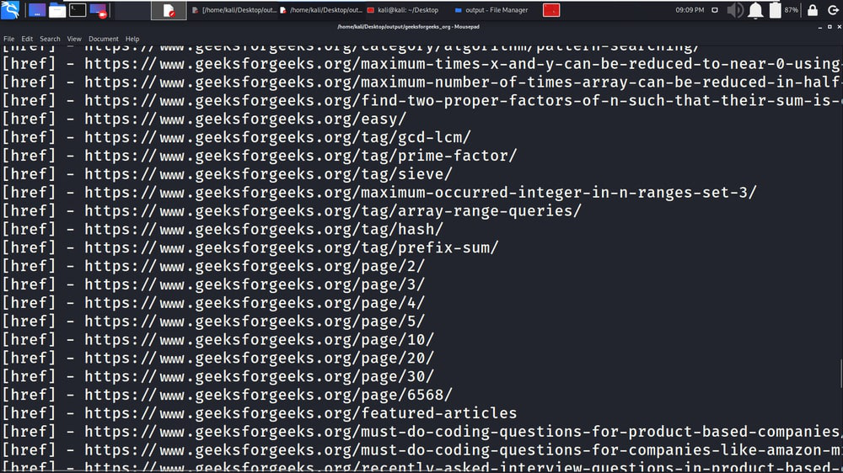Click the Mousepad window title bar text
Screen dimensions: 843x473
click(408, 26)
